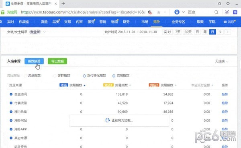Select the 交易指数 radio button
This screenshot has height=148, width=241.
(x=114, y=76)
